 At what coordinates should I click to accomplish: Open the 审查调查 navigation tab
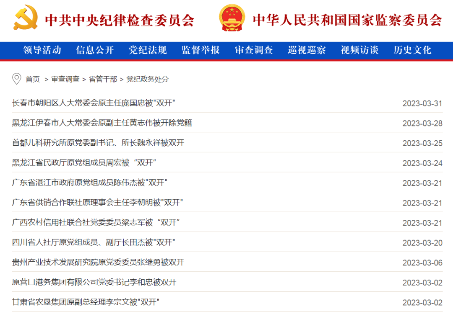click(x=254, y=50)
